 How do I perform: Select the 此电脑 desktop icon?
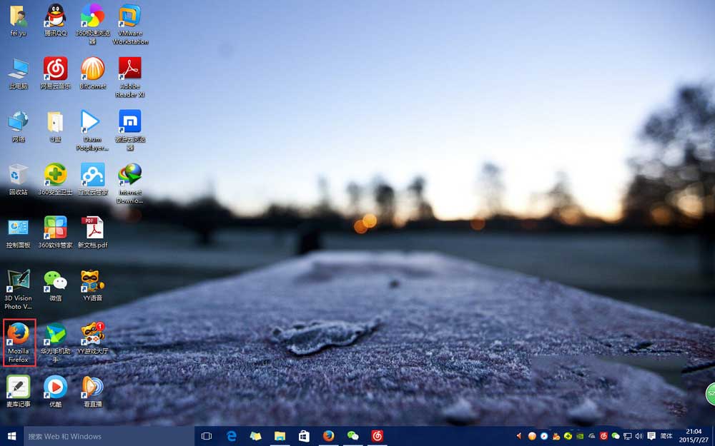[x=19, y=74]
